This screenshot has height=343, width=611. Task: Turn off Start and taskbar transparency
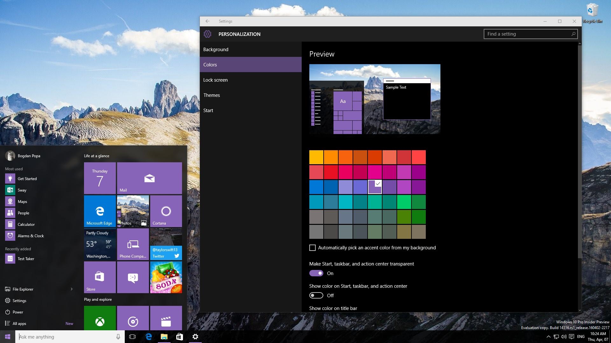(316, 273)
